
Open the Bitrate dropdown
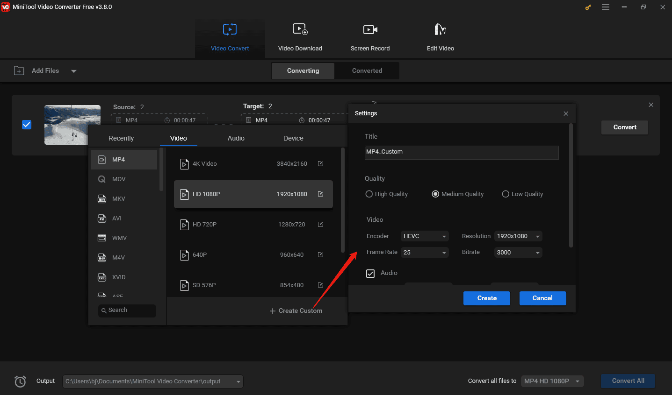(x=518, y=253)
